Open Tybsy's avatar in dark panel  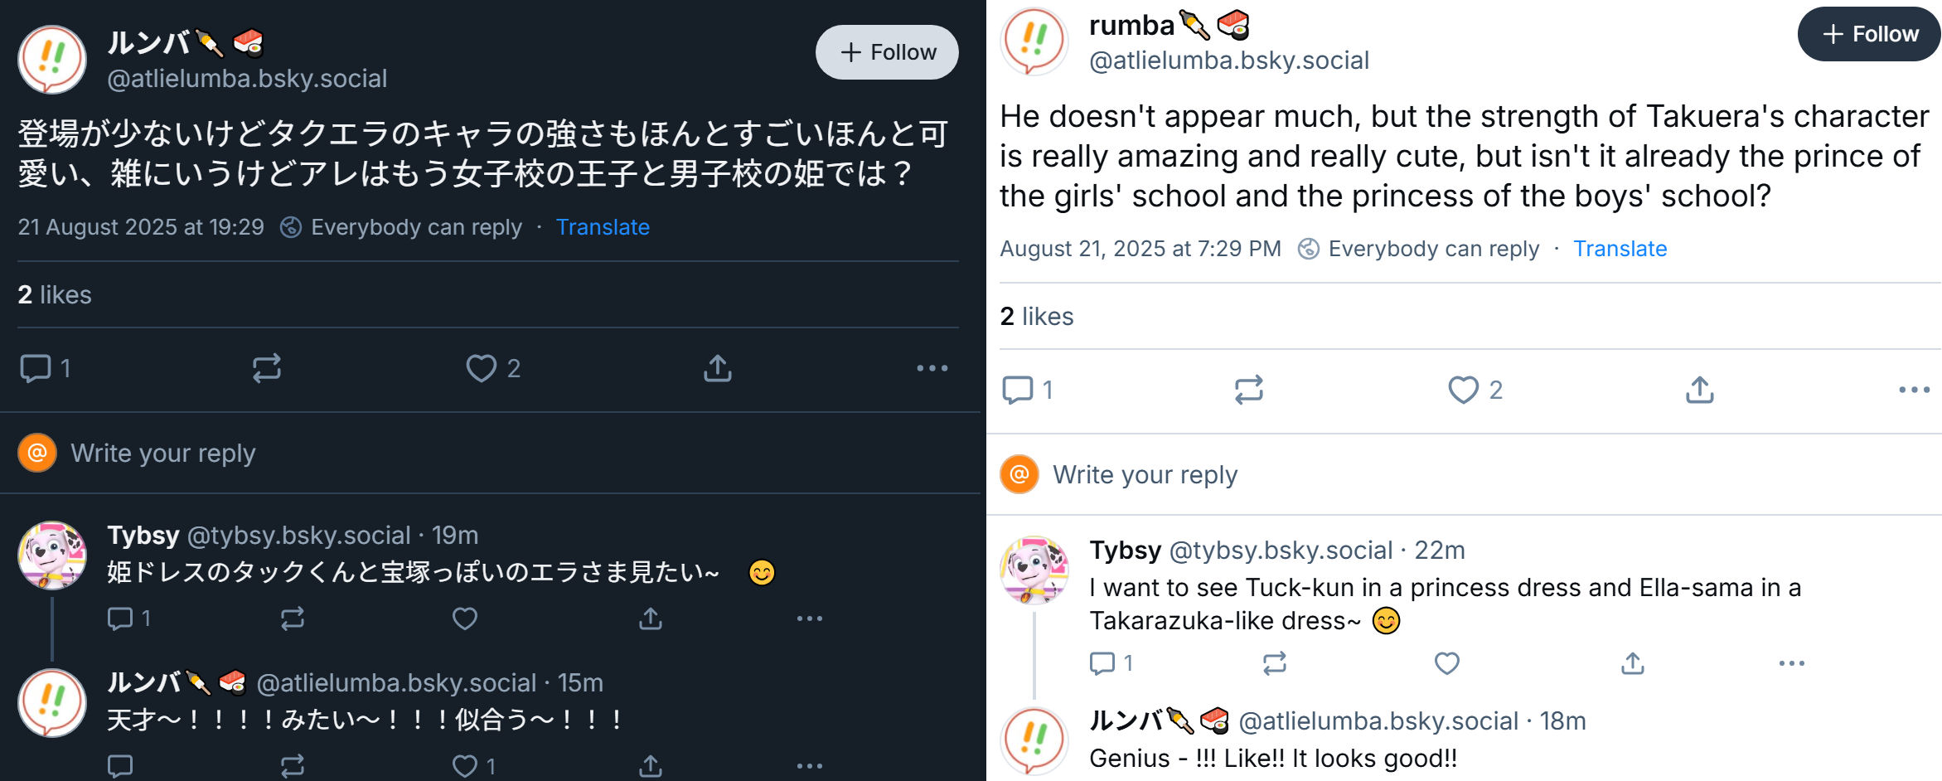pos(52,555)
